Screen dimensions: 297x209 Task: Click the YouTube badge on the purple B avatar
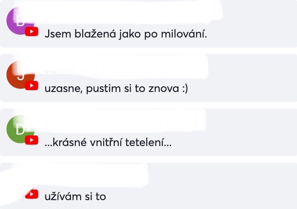pyautogui.click(x=32, y=31)
